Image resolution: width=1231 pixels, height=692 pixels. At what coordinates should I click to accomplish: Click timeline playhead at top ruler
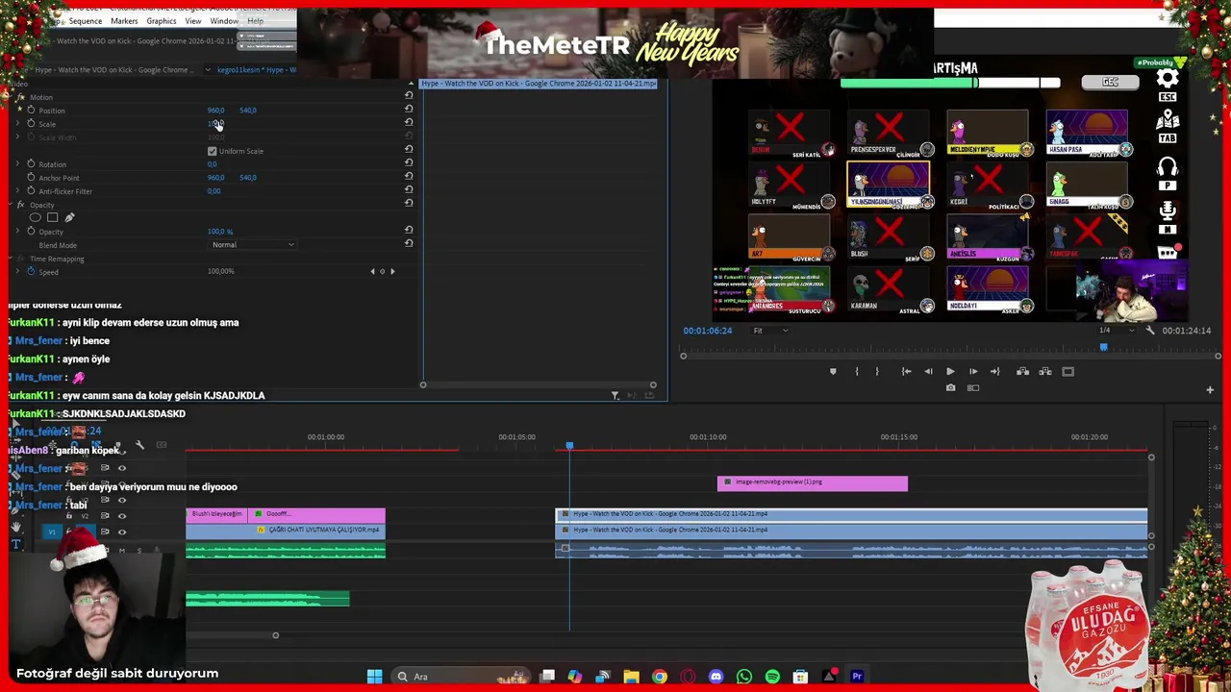(x=569, y=445)
